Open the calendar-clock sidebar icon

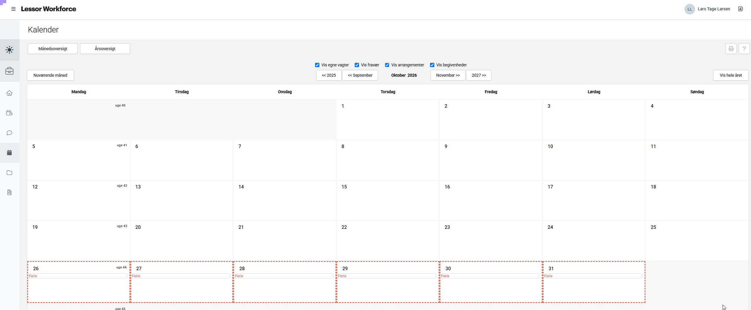(9, 113)
